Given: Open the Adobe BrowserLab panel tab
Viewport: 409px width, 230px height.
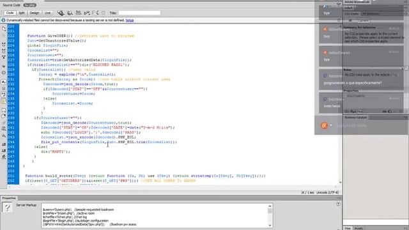Looking at the screenshot, I should pyautogui.click(x=357, y=2).
